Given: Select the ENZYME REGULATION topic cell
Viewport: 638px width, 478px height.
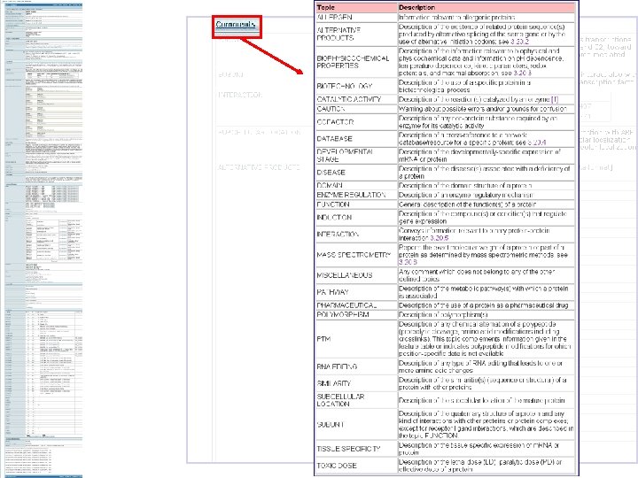Looking at the screenshot, I should (x=357, y=195).
